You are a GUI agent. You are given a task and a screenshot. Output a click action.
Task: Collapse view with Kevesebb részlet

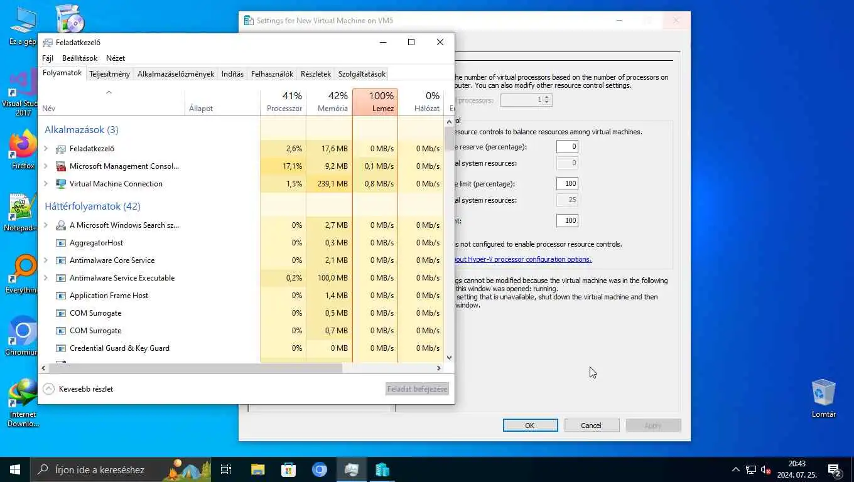point(78,389)
